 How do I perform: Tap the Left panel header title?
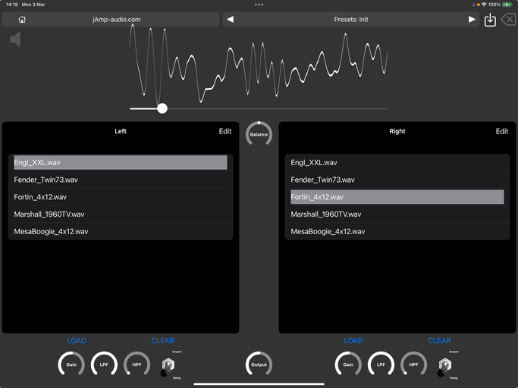click(121, 131)
